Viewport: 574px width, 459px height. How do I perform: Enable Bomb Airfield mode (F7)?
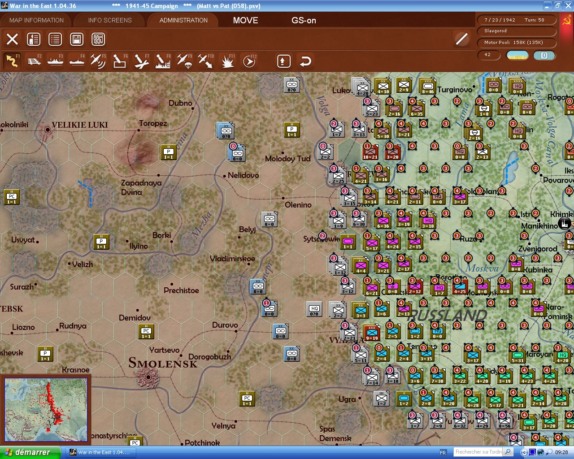coord(141,61)
